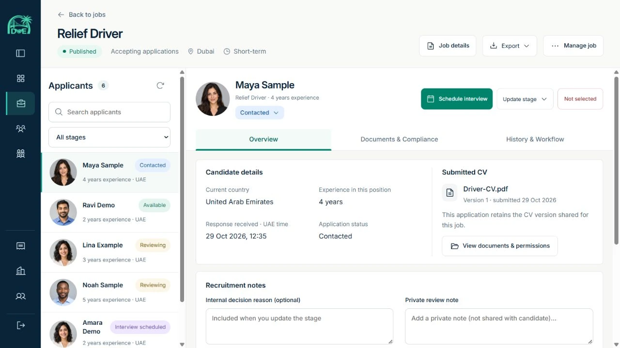Click the applicants list scrollbar
This screenshot has width=620, height=348.
[x=182, y=188]
